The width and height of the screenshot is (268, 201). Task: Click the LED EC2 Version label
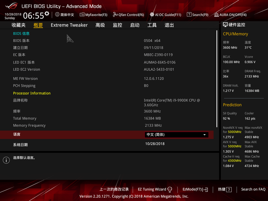click(26, 69)
